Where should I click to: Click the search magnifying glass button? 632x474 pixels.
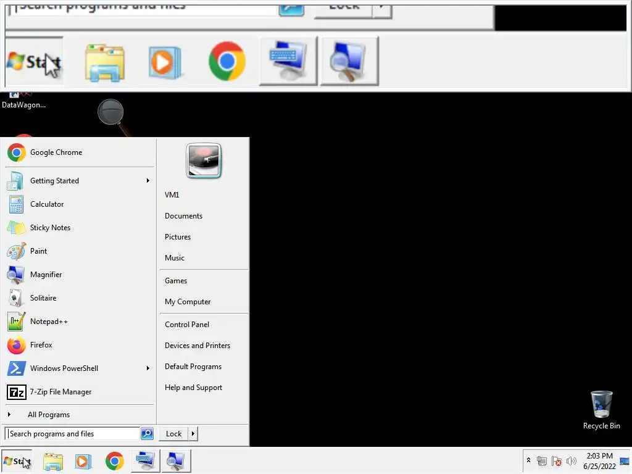pyautogui.click(x=147, y=434)
